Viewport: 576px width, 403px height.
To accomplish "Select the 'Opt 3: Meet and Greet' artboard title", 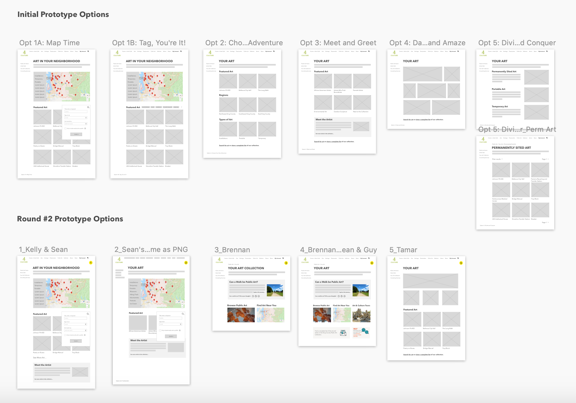I will coord(338,43).
